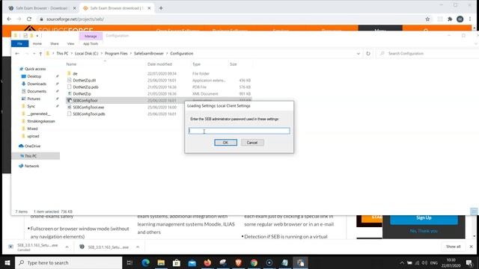479x269 pixels.
Task: Open Desktop in navigation pane
Action: pyautogui.click(x=34, y=76)
